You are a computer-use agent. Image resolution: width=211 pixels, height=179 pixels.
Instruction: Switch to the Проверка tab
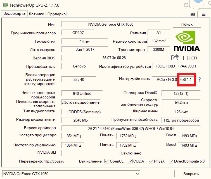pos(56,14)
